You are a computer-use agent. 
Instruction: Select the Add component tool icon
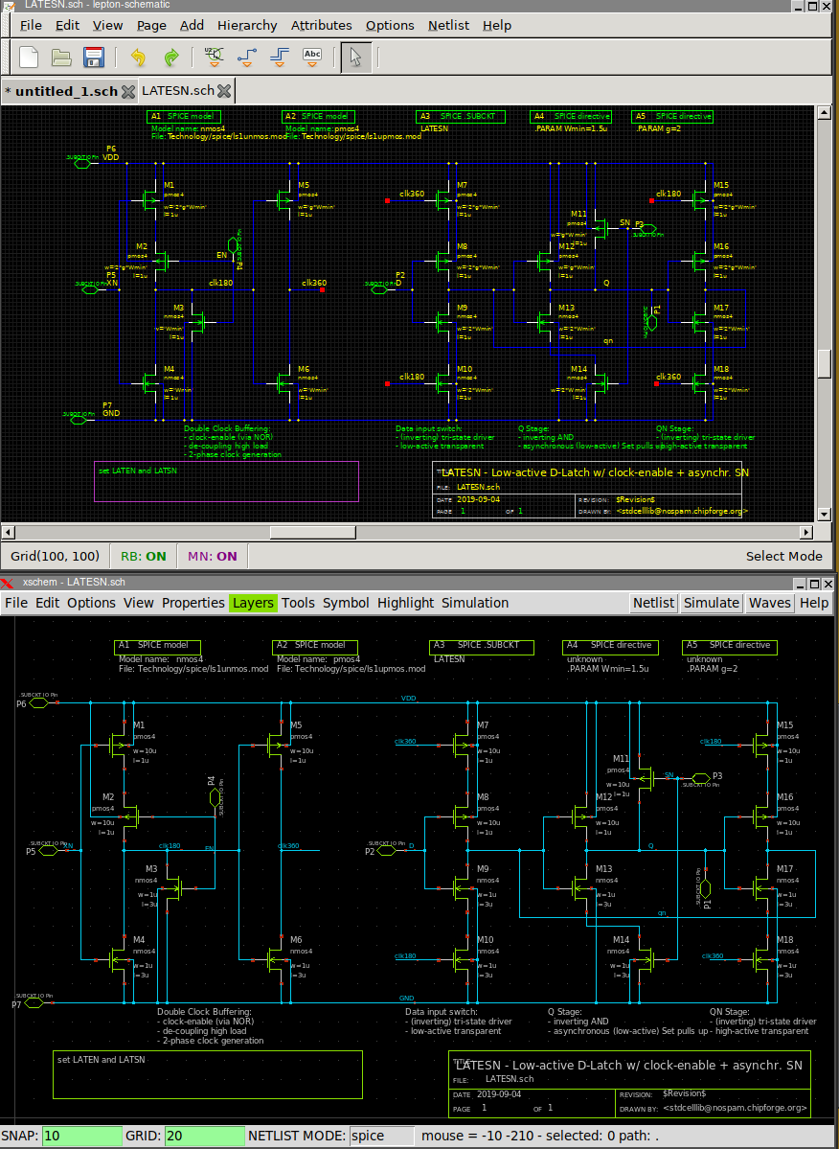tap(214, 57)
